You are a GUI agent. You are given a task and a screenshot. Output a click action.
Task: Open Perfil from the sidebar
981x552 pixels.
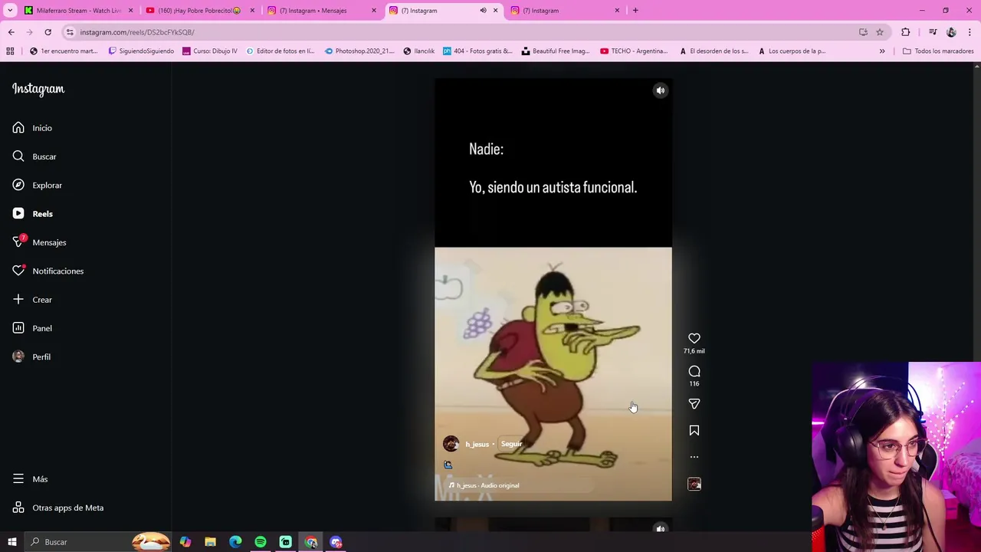31,356
